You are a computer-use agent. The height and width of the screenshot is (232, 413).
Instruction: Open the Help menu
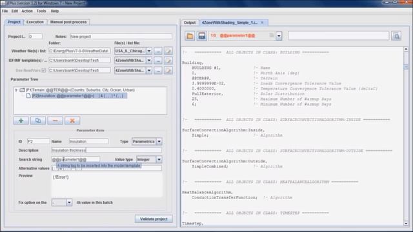coord(54,11)
